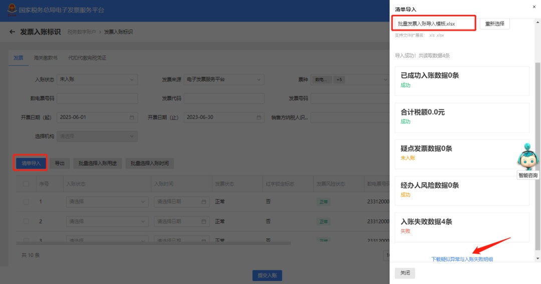Expand the 票种 multi-select dropdown

[x=350, y=79]
